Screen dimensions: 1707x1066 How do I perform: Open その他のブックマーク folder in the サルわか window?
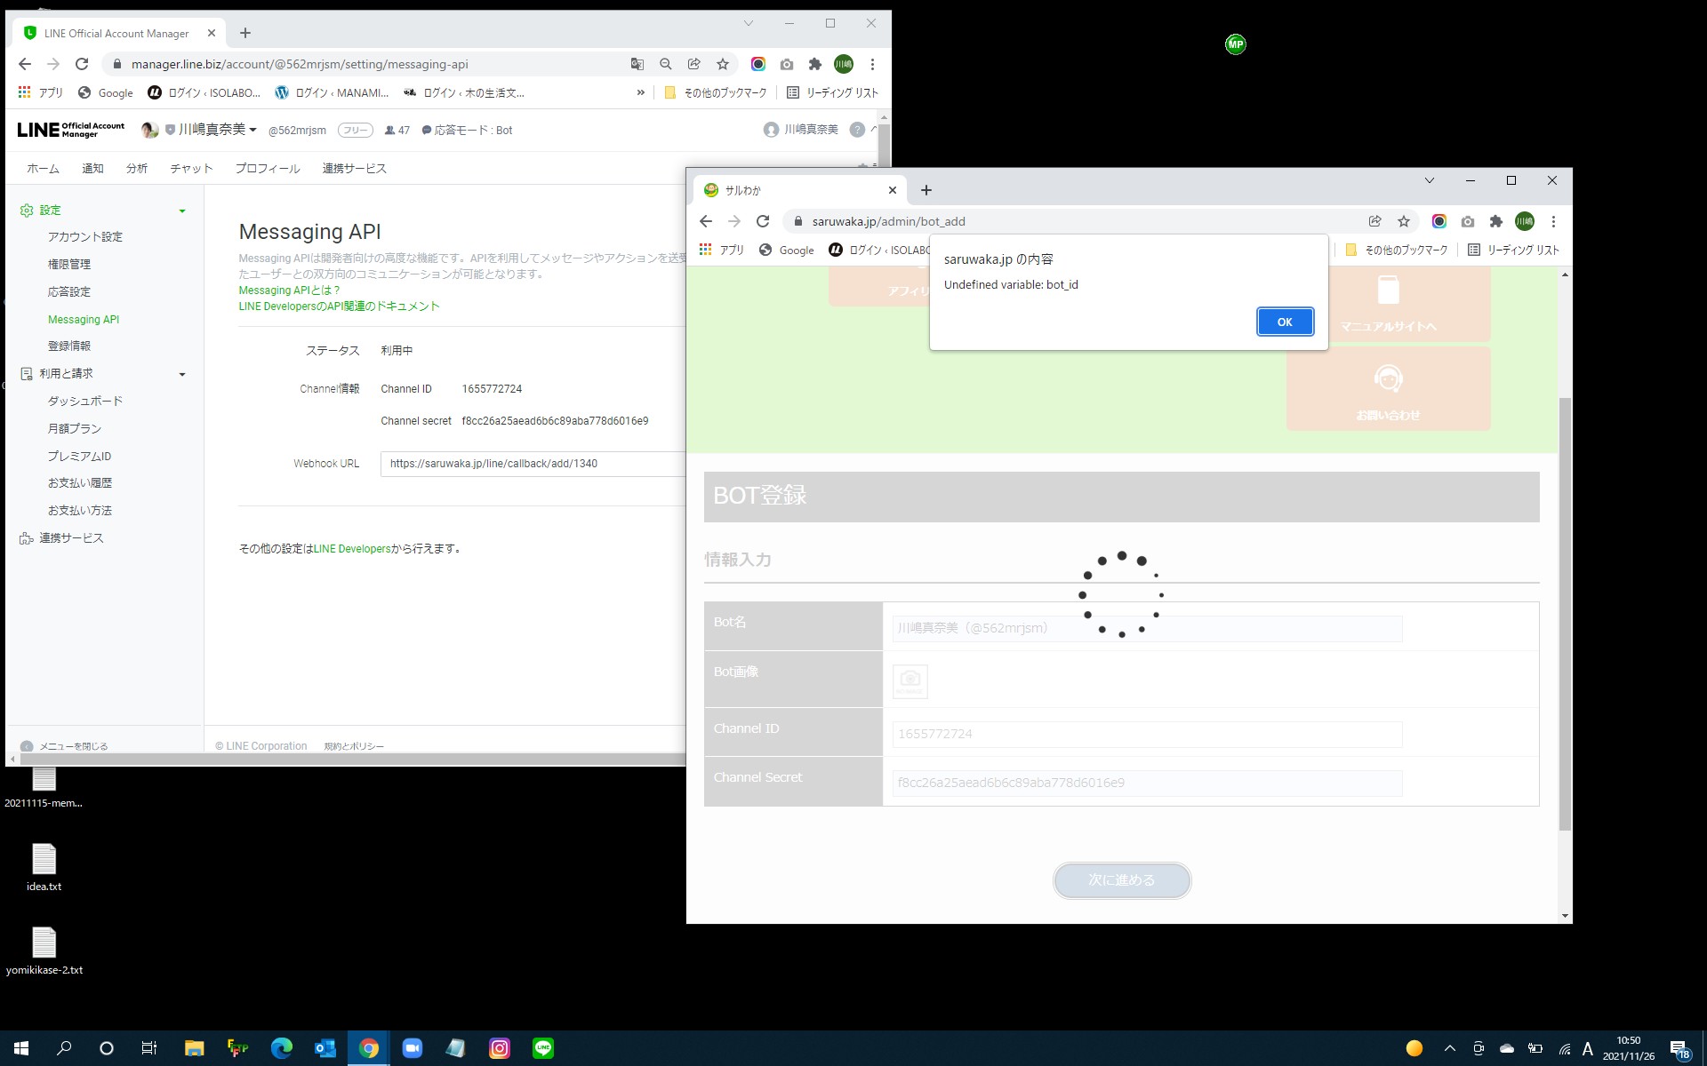click(1397, 250)
